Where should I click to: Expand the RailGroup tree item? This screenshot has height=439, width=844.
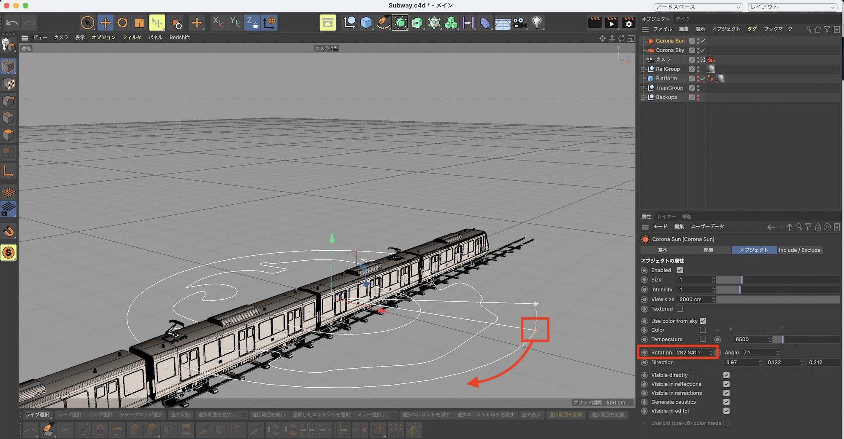[x=643, y=69]
